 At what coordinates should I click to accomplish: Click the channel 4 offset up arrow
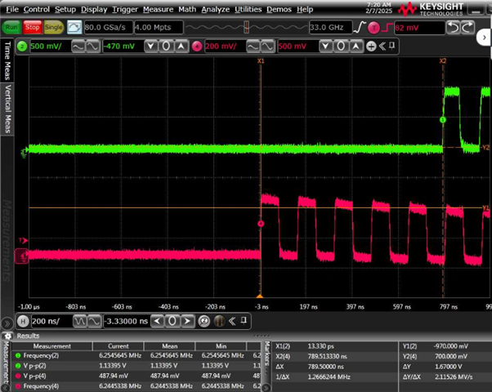click(x=356, y=47)
